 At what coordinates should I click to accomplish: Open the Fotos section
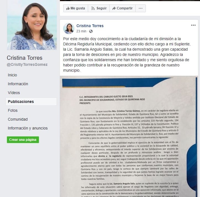click(x=13, y=110)
